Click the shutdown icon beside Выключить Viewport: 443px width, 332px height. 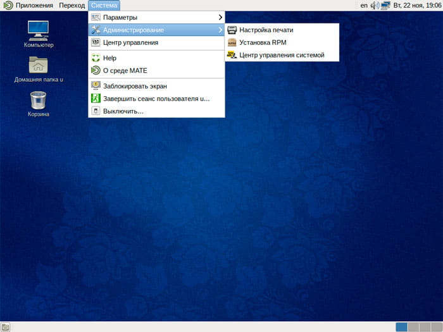[96, 111]
